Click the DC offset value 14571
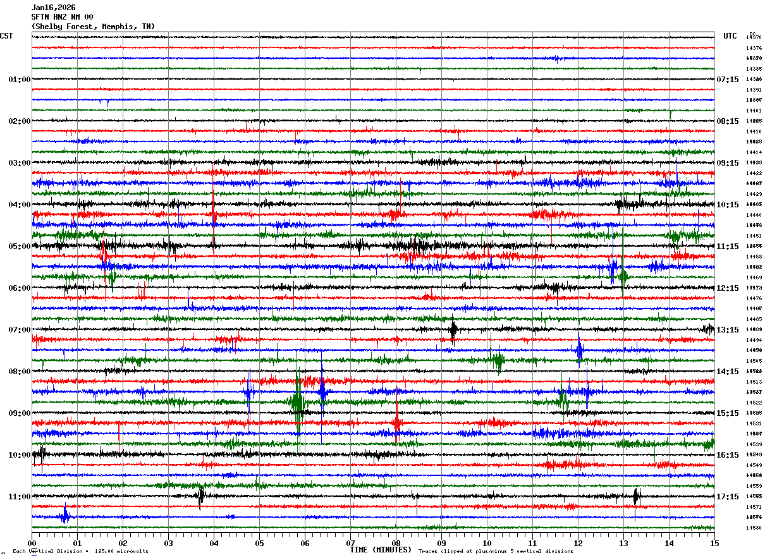The height and width of the screenshot is (560, 765). [754, 507]
